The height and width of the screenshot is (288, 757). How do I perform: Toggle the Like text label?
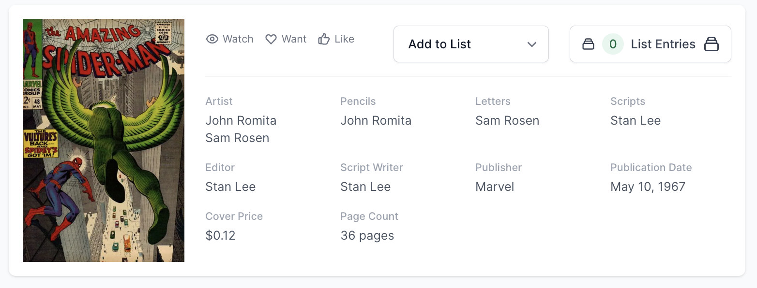point(344,39)
